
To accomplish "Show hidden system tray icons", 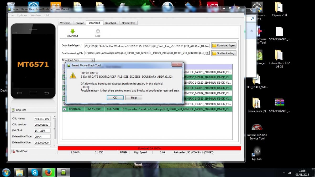I will coord(284,173).
